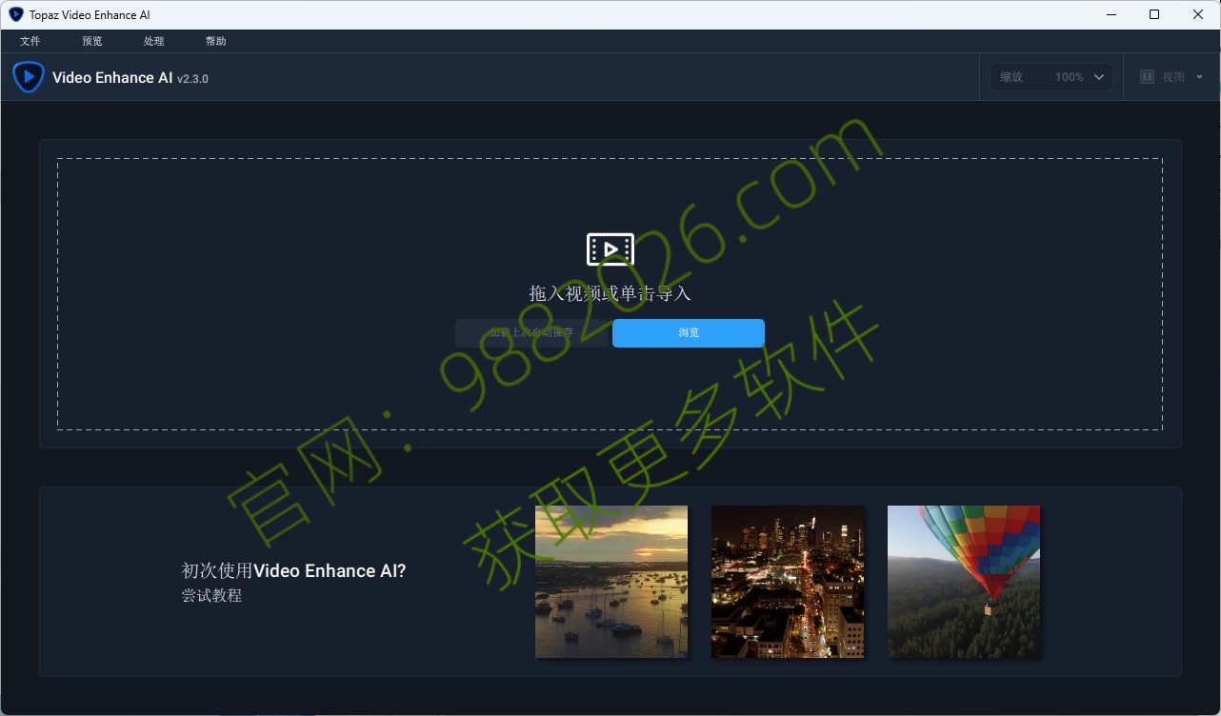This screenshot has width=1221, height=716.
Task: Click the greyed-out load last autosave button
Action: 531,333
